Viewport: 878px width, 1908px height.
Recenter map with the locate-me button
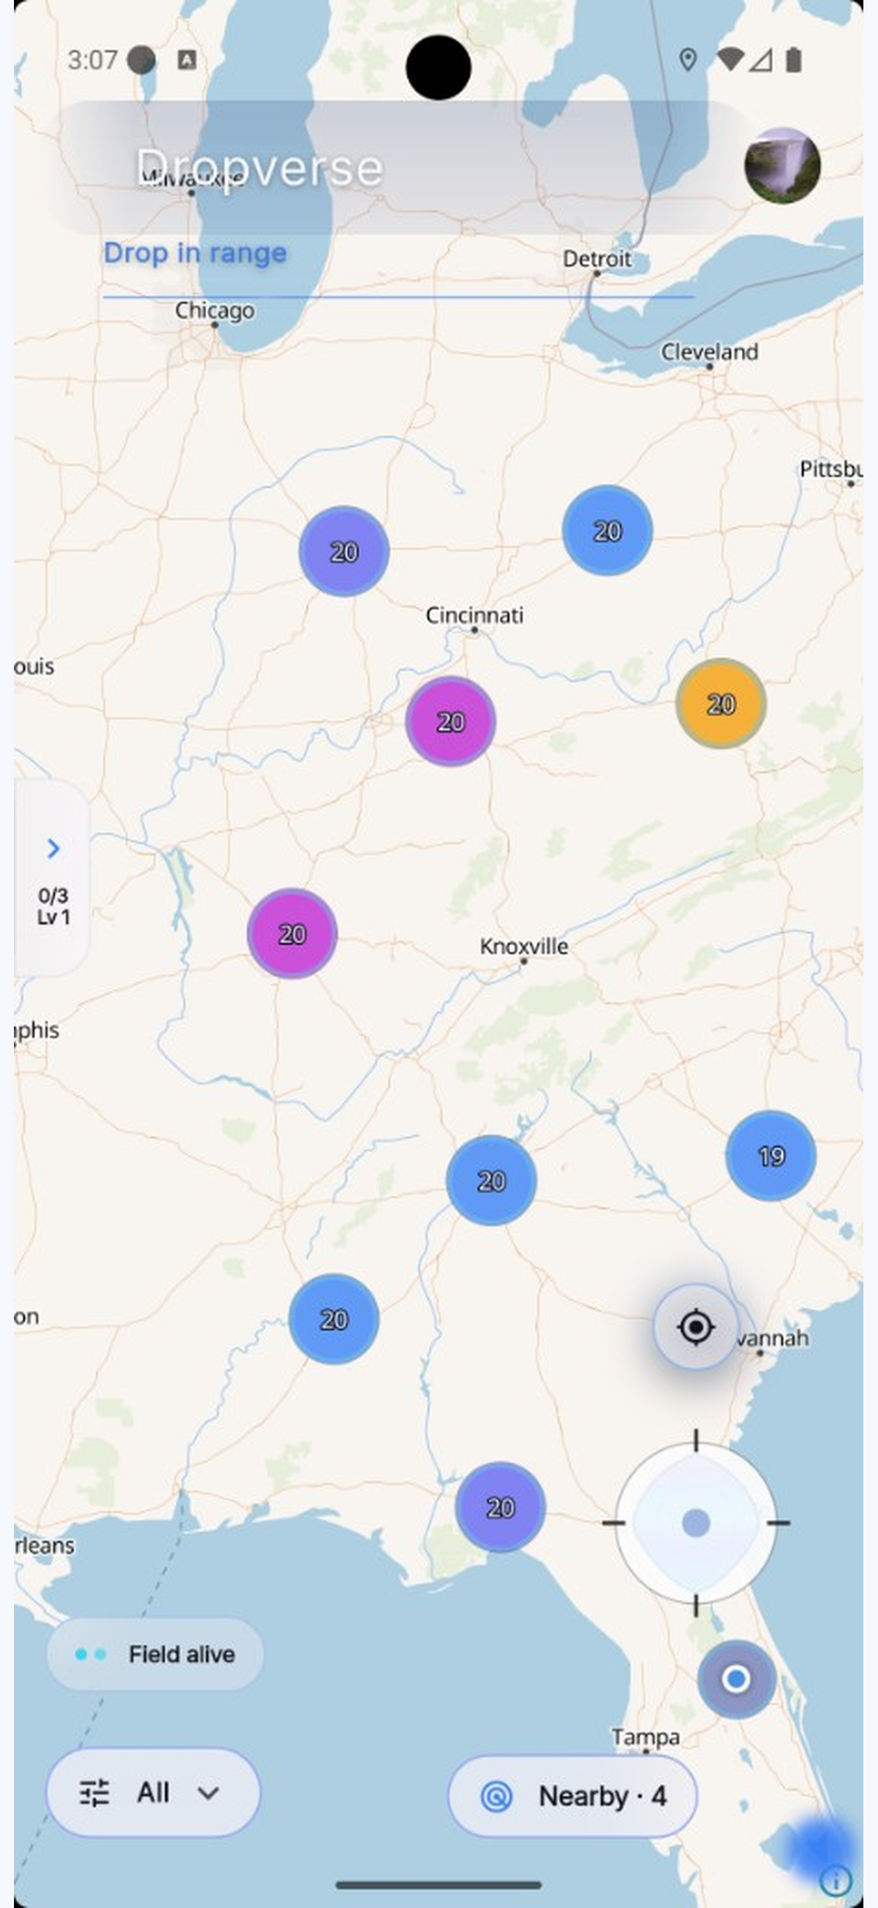click(x=695, y=1327)
